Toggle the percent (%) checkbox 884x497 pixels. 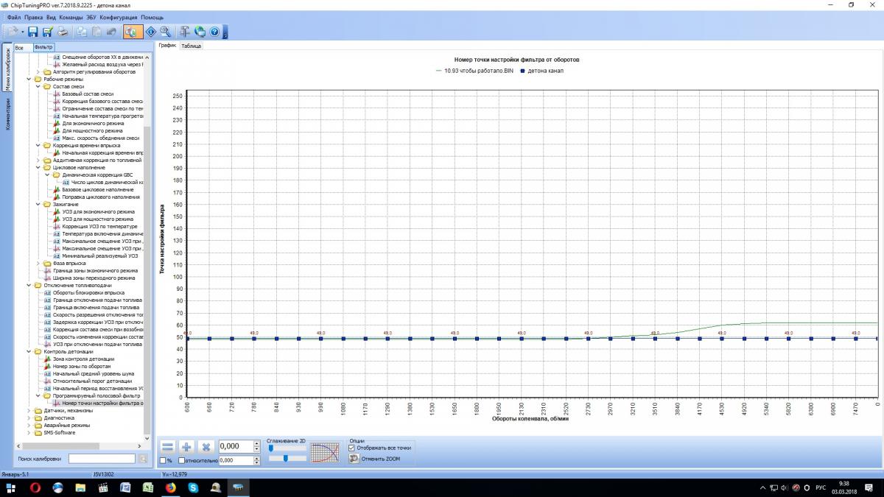coord(163,461)
